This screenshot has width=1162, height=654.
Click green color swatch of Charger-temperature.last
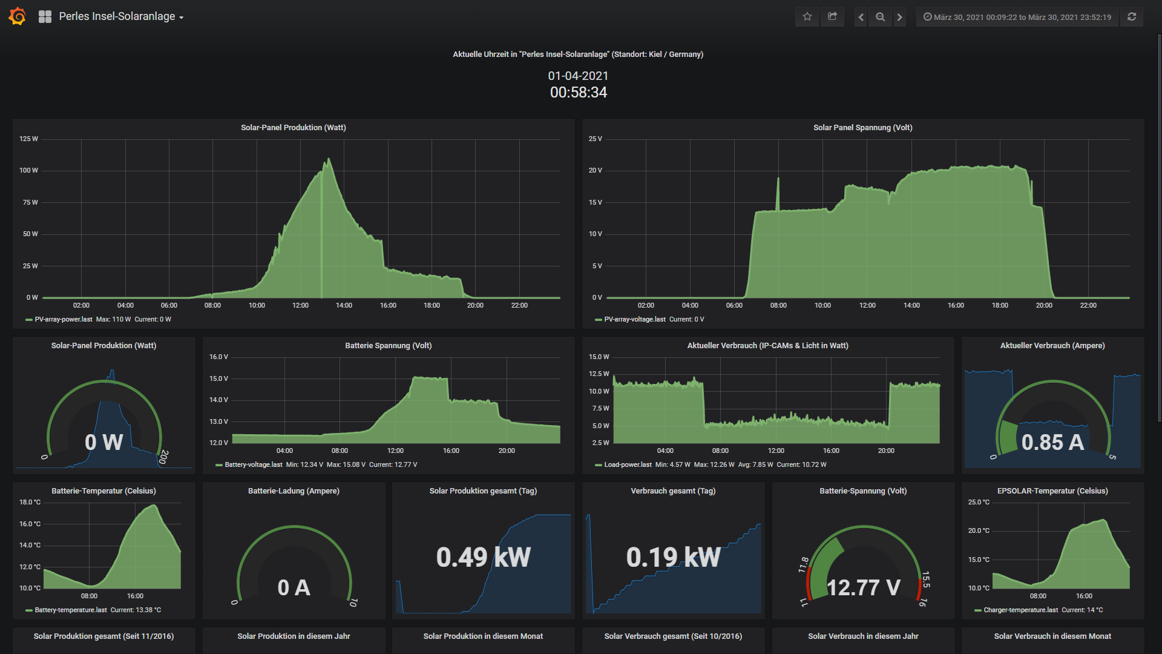point(977,610)
